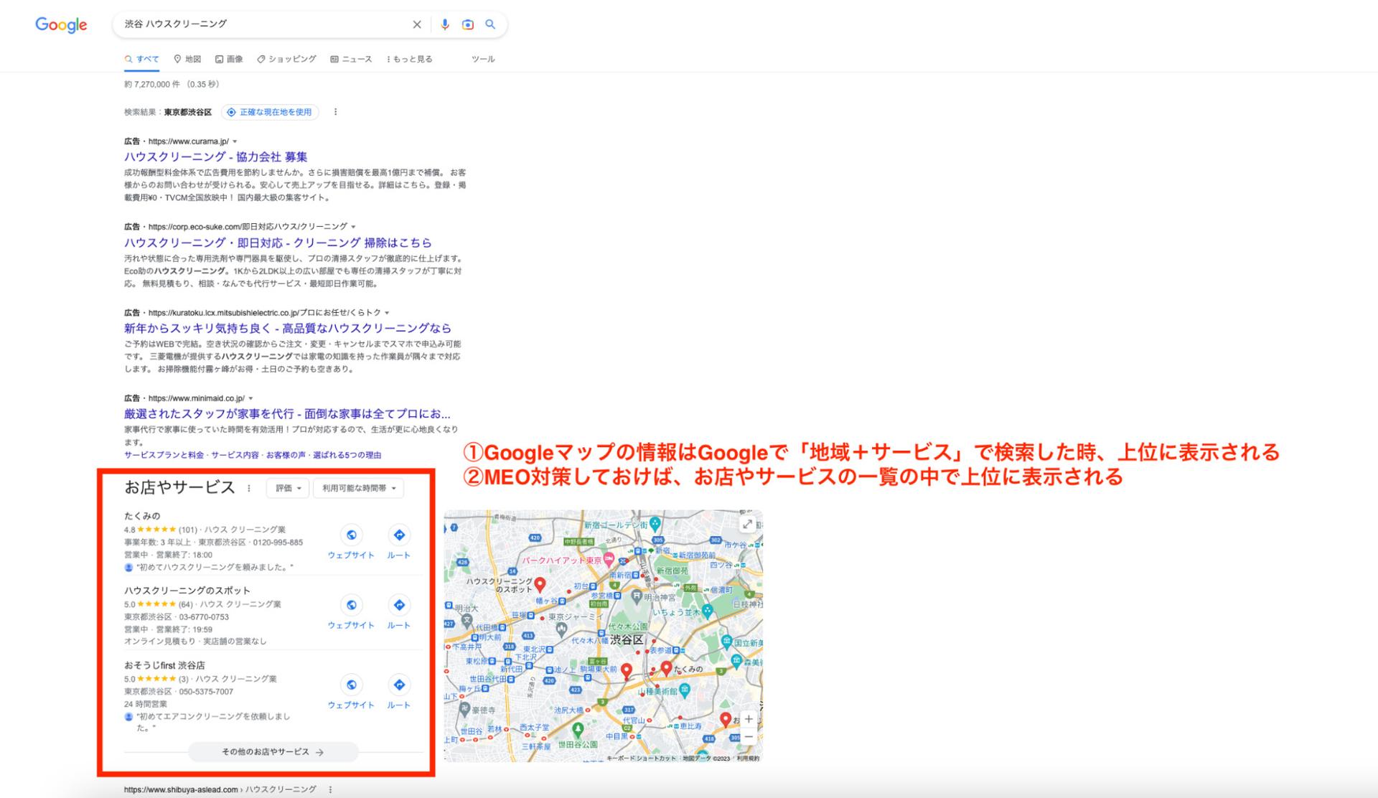Open the 評価 rating filter dropdown
The image size is (1378, 798).
288,489
